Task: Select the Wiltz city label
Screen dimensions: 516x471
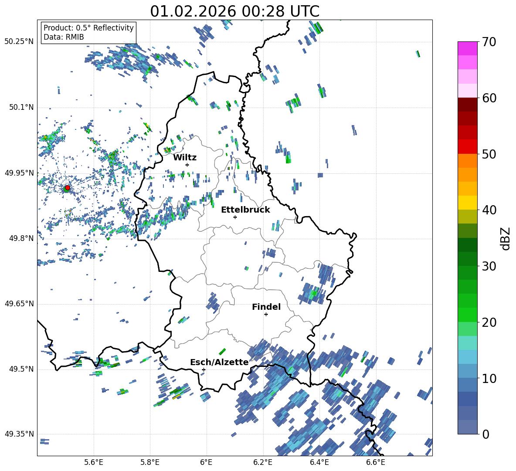Action: (185, 157)
